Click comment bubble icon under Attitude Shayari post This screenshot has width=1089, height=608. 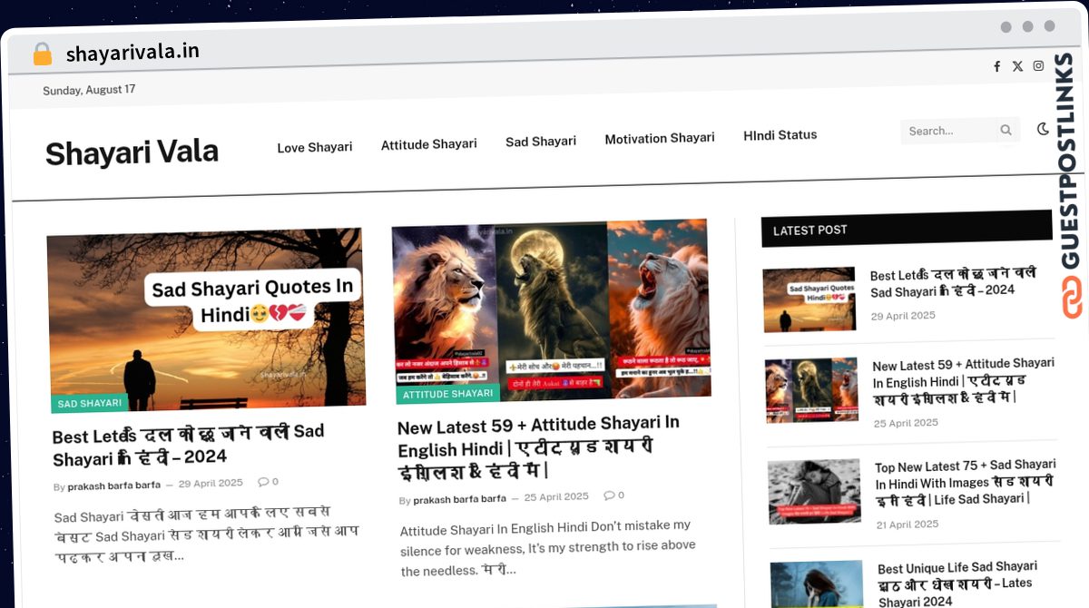608,495
